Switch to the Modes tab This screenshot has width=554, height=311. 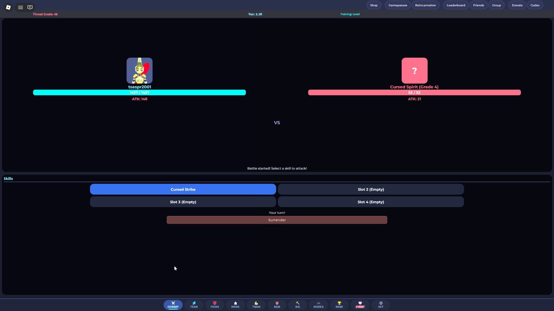coord(319,305)
